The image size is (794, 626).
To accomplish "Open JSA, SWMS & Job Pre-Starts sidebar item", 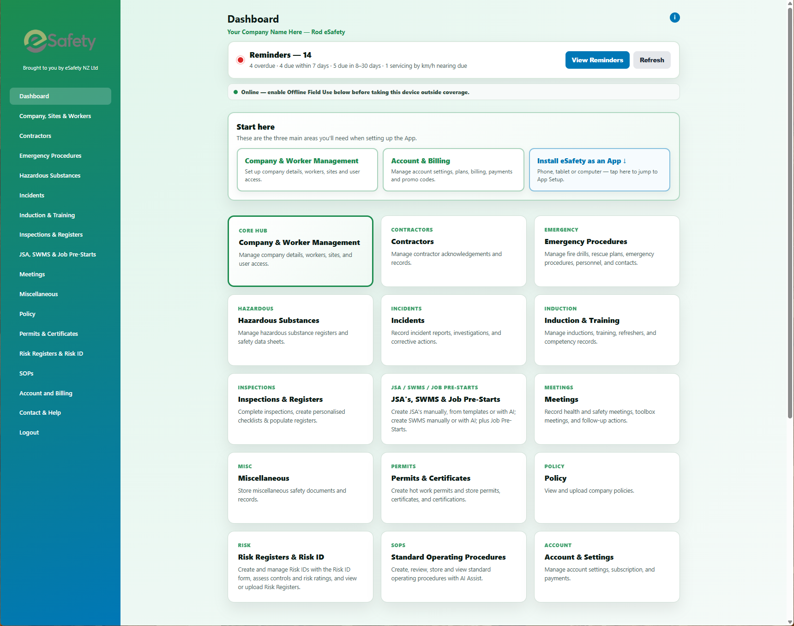I will 60,254.
